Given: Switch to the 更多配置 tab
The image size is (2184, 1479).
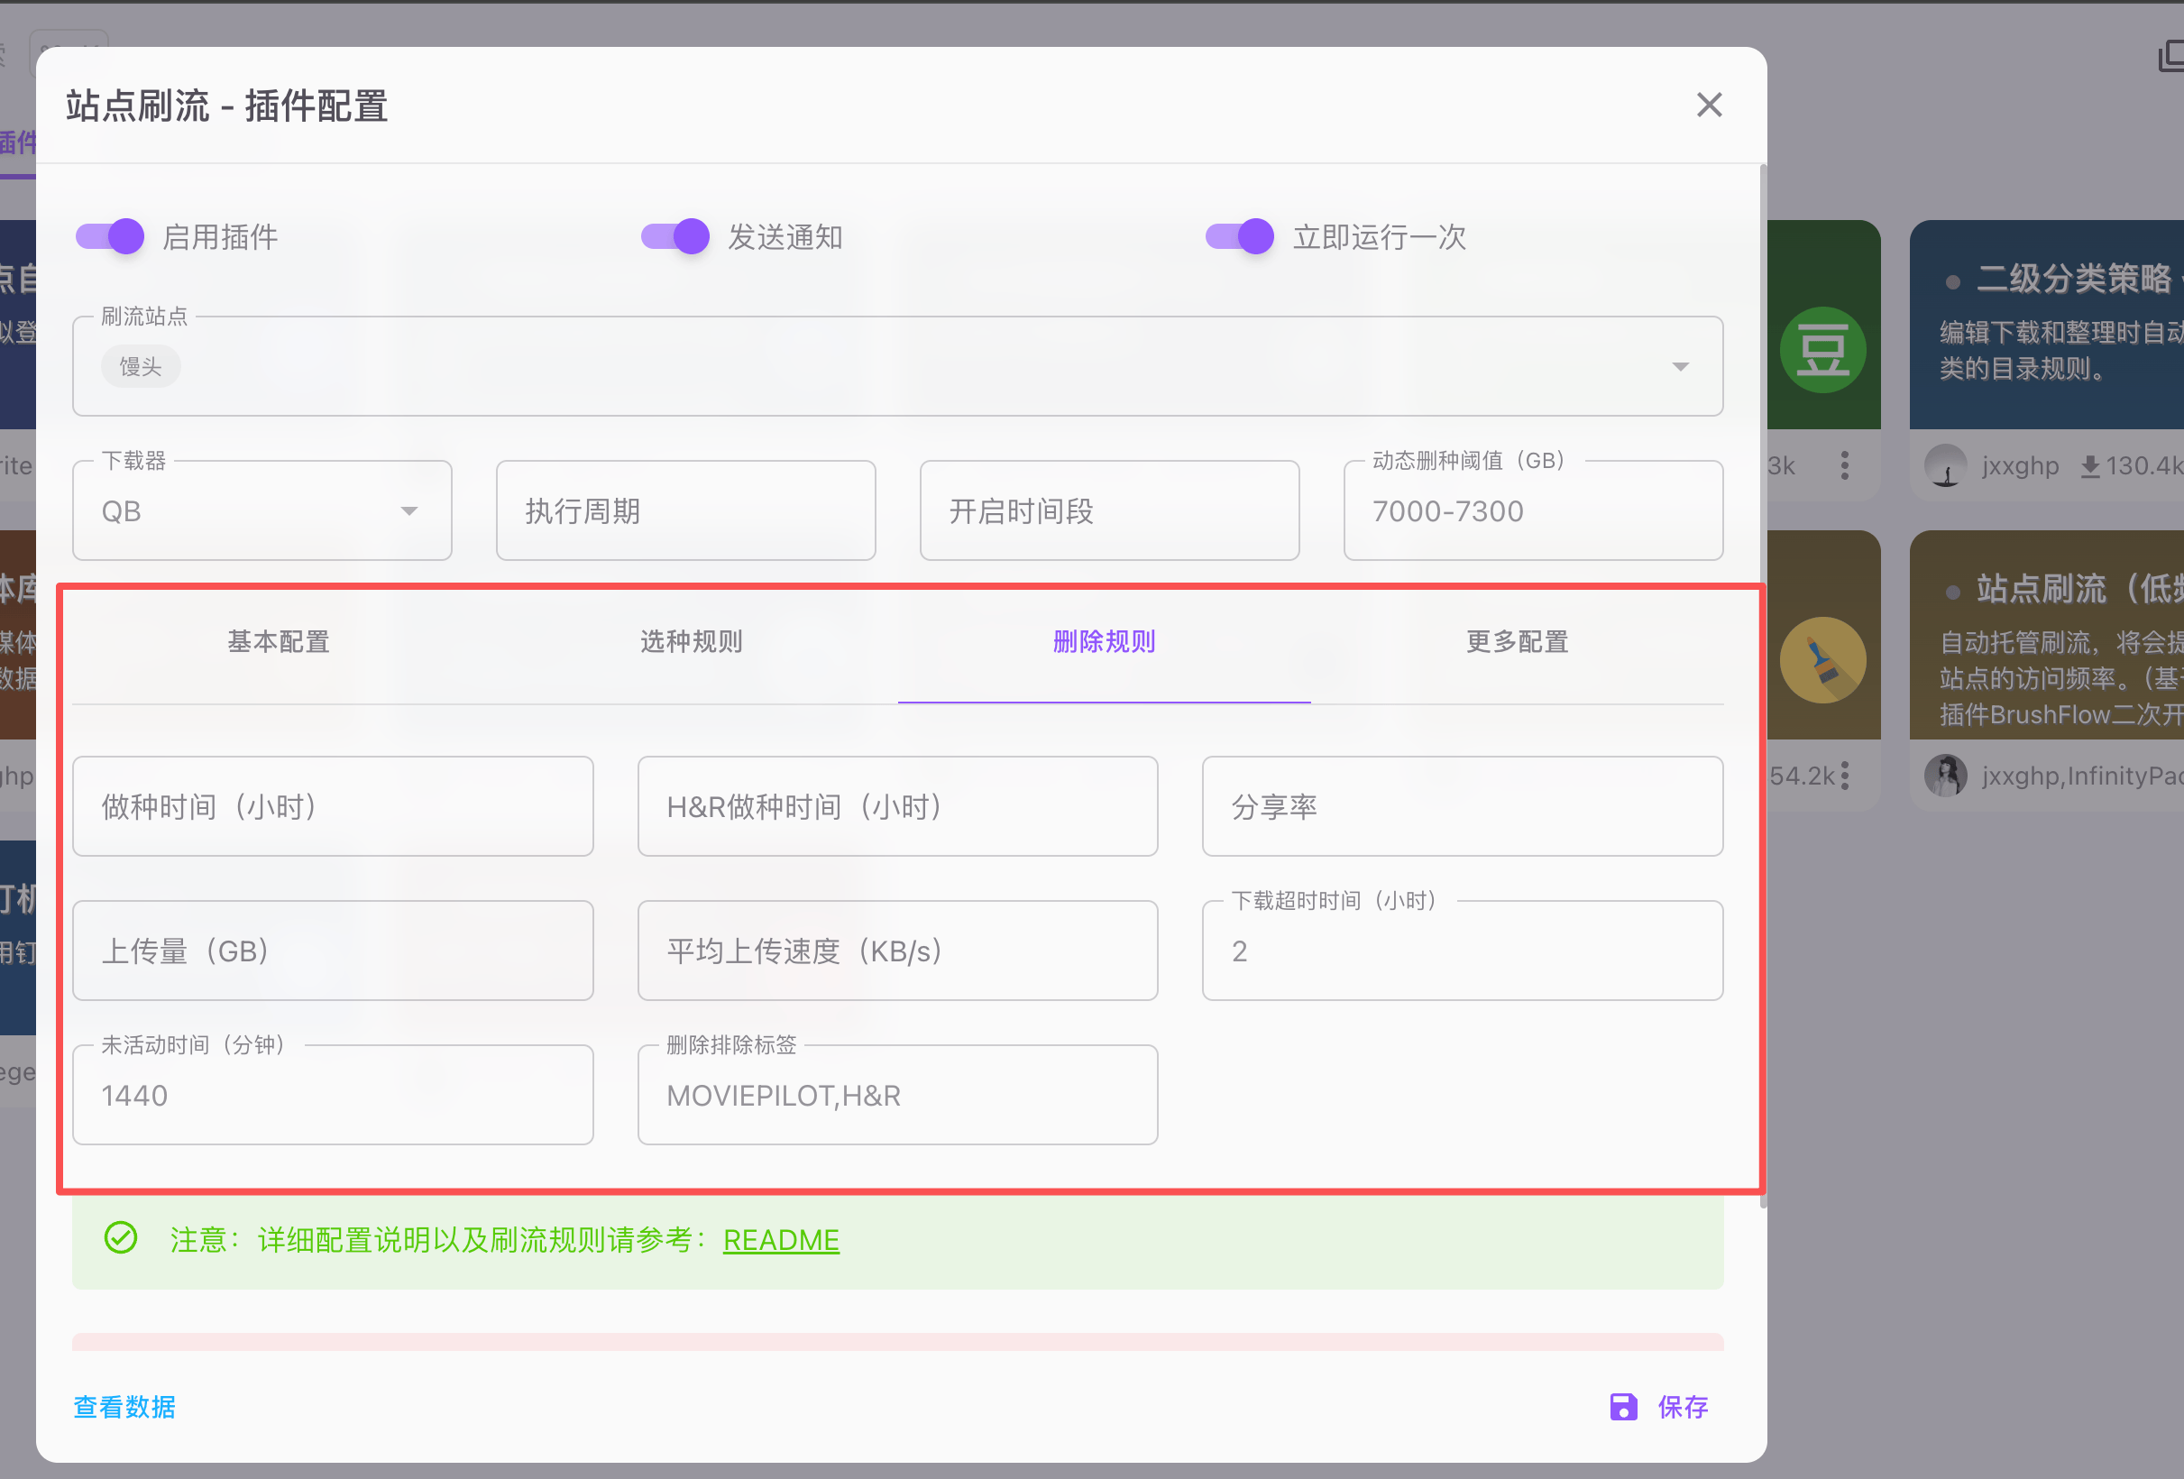Looking at the screenshot, I should pos(1517,642).
